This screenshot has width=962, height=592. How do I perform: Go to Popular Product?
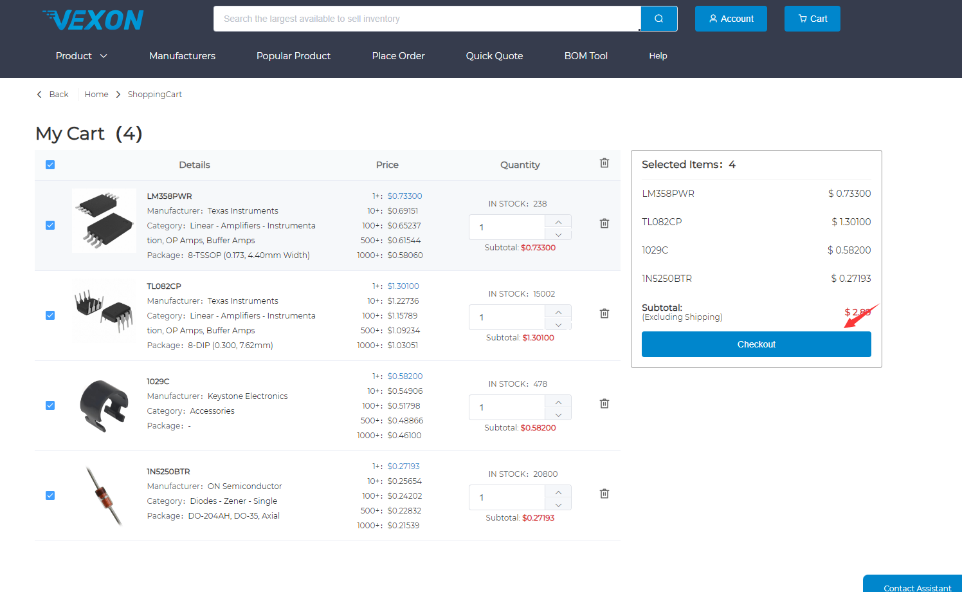click(293, 56)
